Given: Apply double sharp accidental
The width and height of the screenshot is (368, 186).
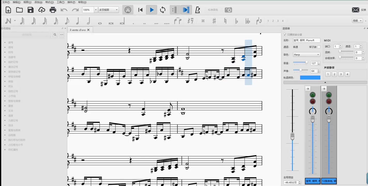Looking at the screenshot, I should [203, 21].
